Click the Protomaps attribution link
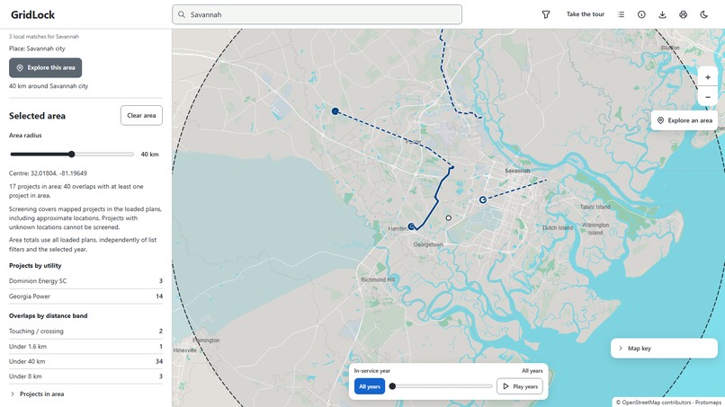This screenshot has height=407, width=725. 708,403
